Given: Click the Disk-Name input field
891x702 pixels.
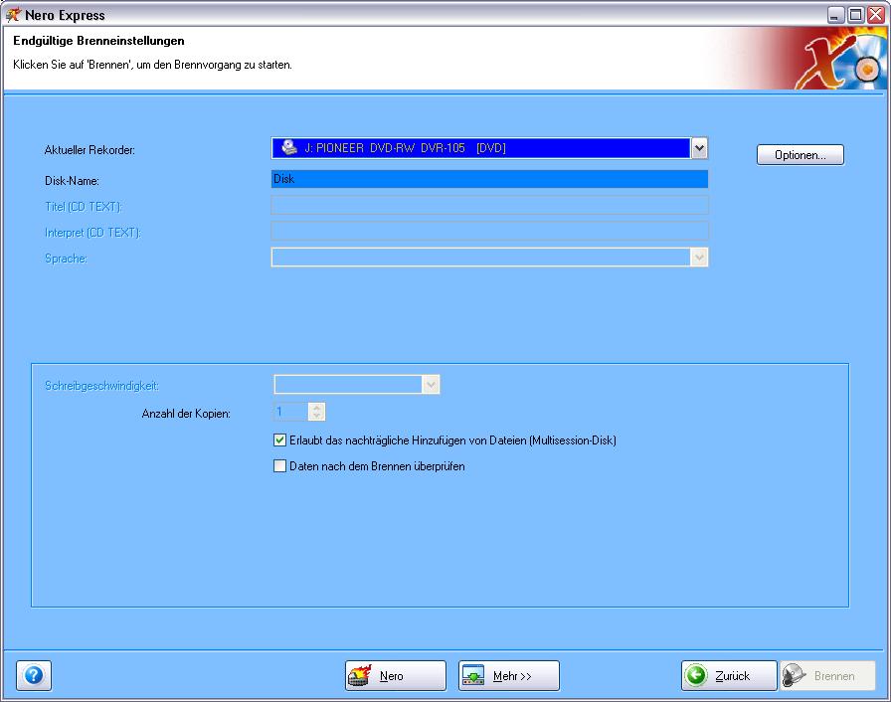Looking at the screenshot, I should (489, 179).
